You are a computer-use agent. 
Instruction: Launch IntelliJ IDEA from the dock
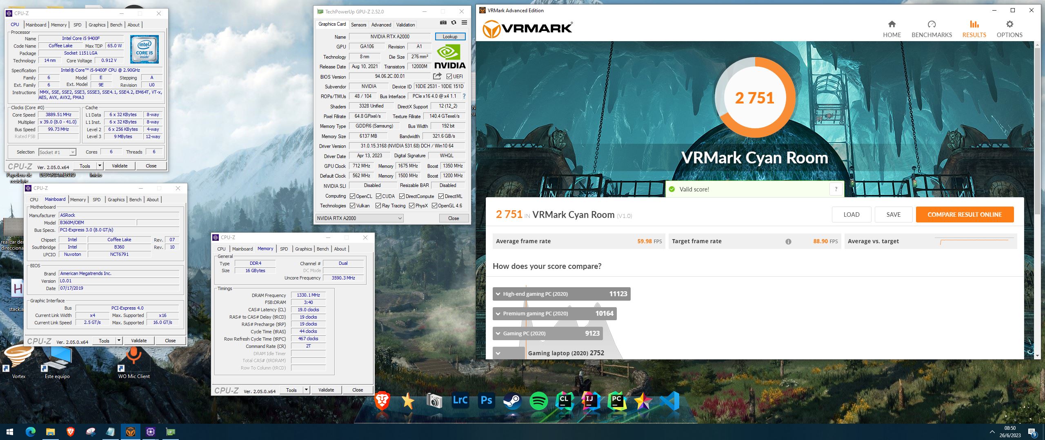[x=590, y=401]
